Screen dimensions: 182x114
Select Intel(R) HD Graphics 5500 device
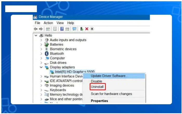[75, 72]
